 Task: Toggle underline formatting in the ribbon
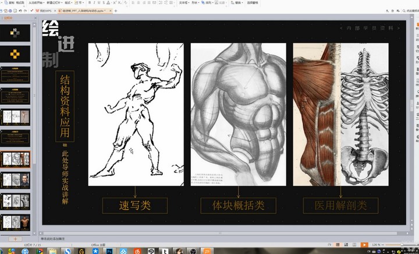pyautogui.click(x=99, y=2)
